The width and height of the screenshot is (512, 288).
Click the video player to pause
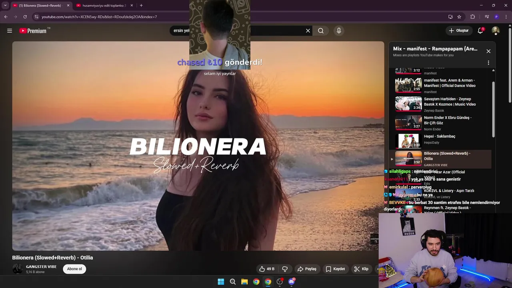click(198, 146)
